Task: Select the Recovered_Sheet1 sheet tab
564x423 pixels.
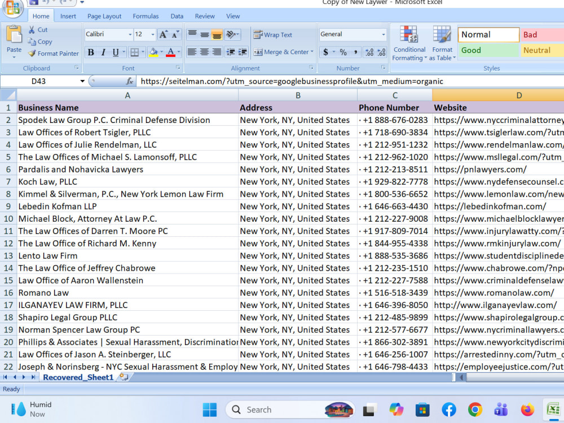Action: 78,377
